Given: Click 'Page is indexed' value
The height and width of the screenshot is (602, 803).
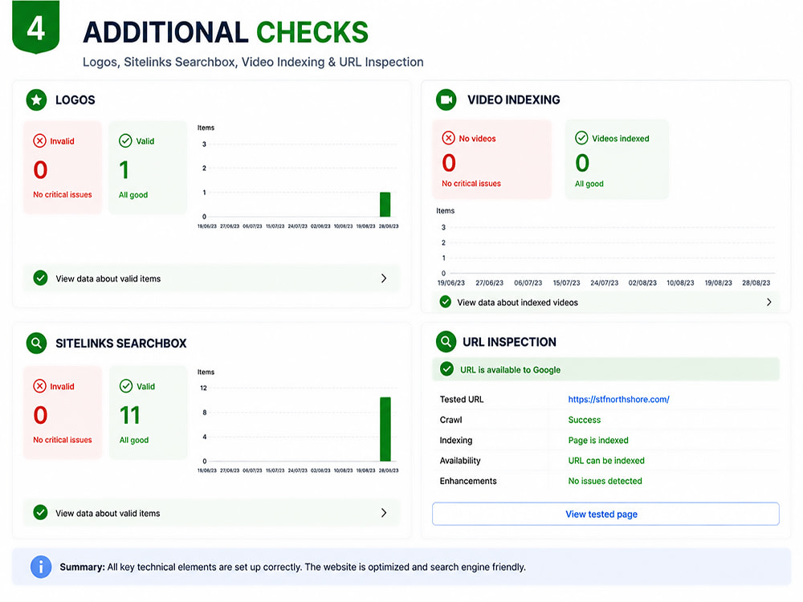Looking at the screenshot, I should 598,440.
